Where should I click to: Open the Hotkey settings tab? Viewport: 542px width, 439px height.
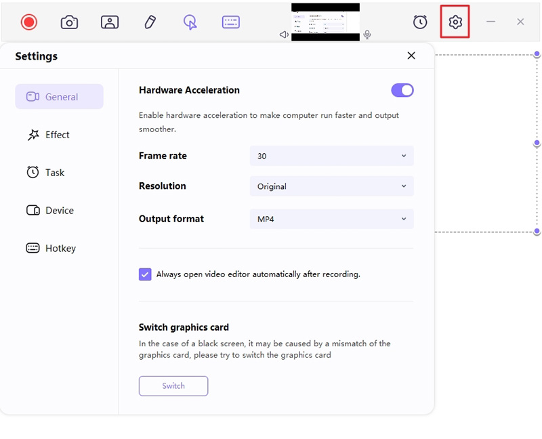pos(51,248)
